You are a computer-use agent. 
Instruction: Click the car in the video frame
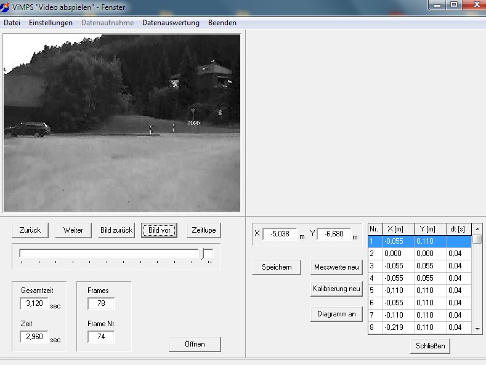29,129
